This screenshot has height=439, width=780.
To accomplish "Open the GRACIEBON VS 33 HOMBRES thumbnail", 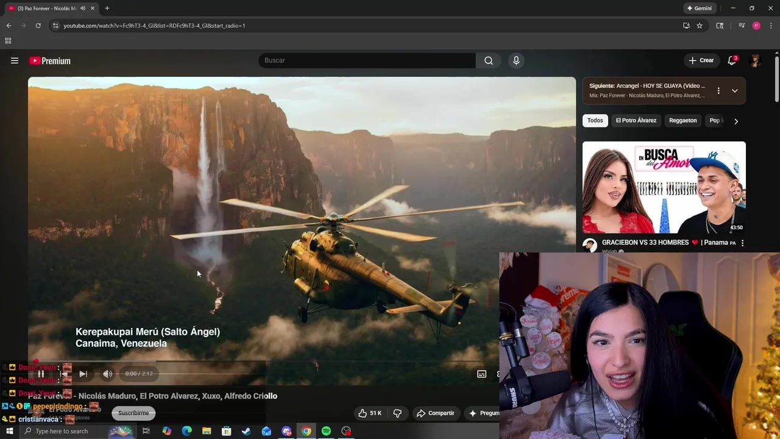I will click(664, 187).
